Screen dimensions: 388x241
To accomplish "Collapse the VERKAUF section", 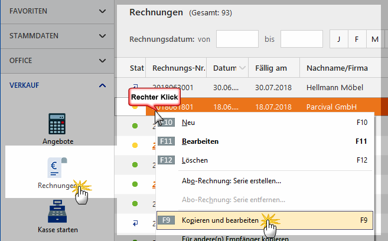I will pos(57,85).
